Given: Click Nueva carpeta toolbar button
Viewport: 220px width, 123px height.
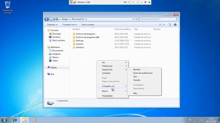Looking at the screenshot, I should tap(88, 25).
